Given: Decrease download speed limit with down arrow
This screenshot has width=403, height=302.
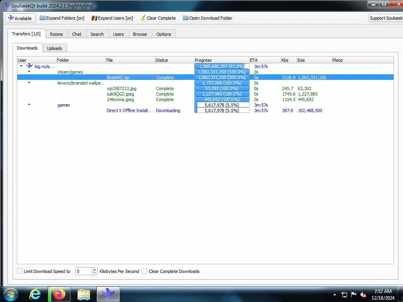Looking at the screenshot, I should point(94,273).
